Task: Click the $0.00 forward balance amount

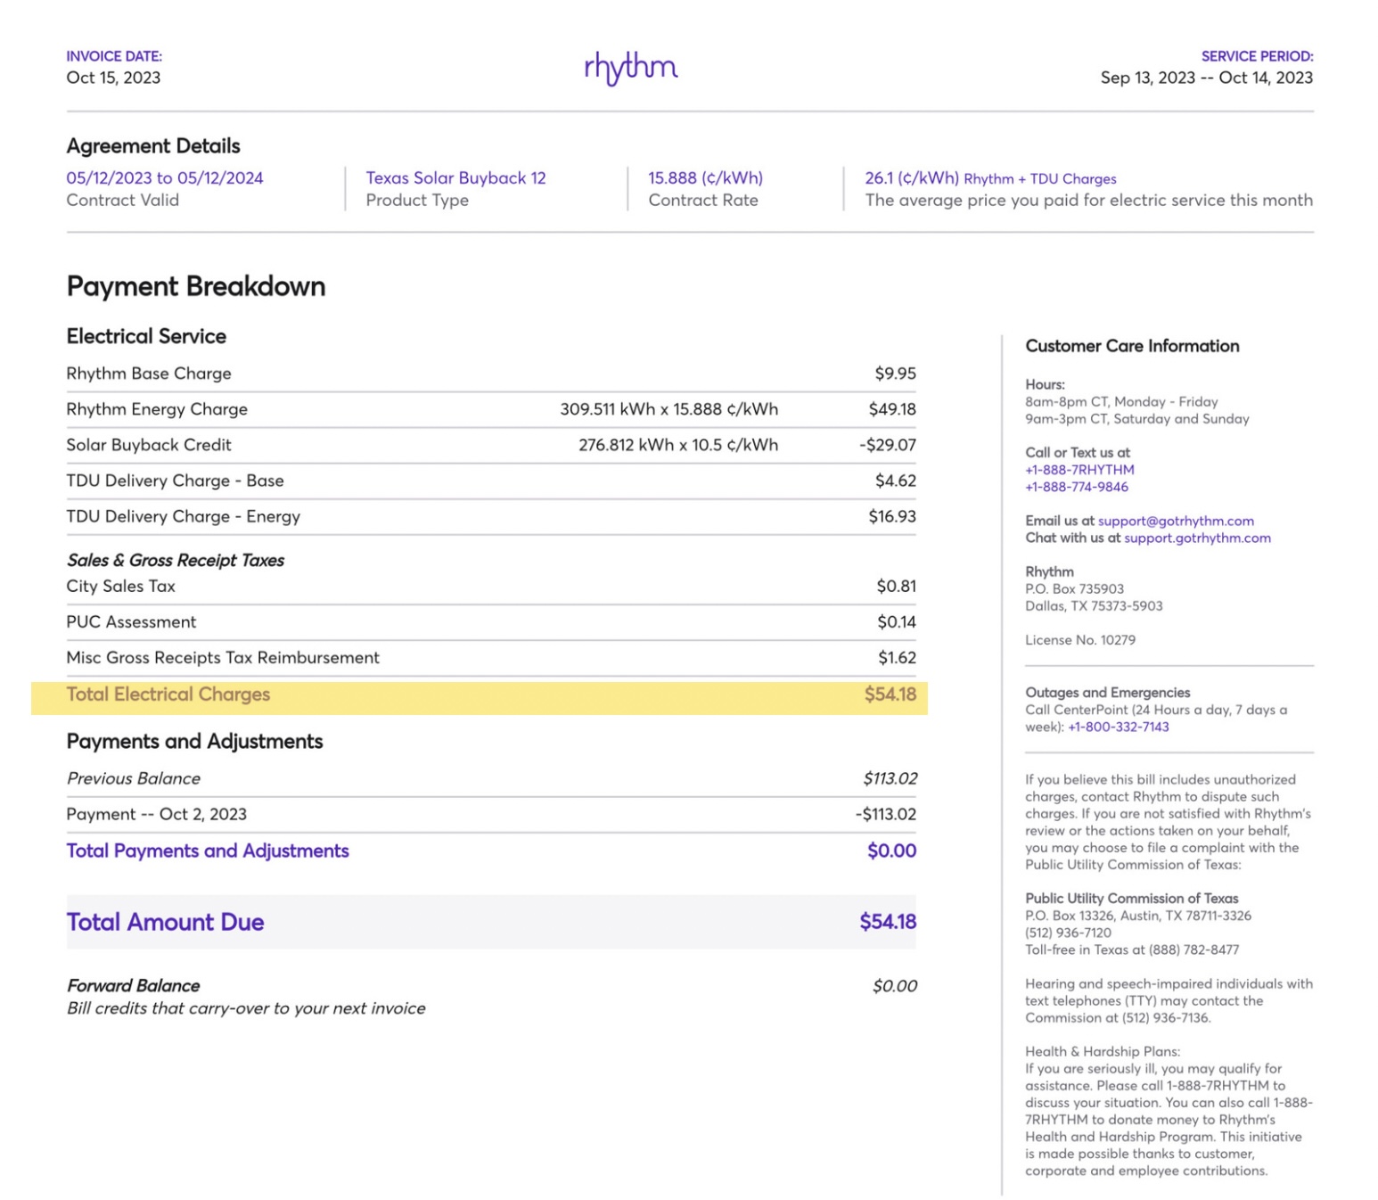Action: (895, 985)
